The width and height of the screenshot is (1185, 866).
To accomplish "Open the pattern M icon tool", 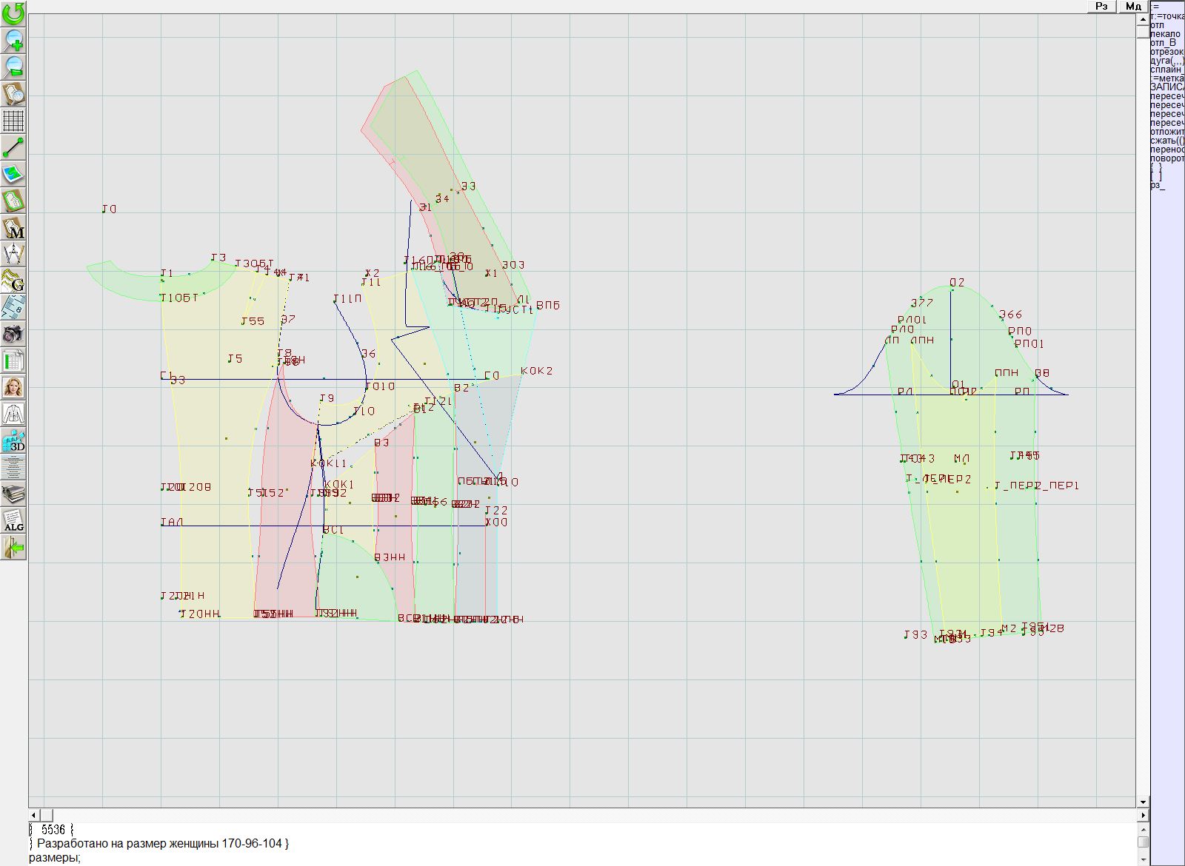I will pos(13,228).
